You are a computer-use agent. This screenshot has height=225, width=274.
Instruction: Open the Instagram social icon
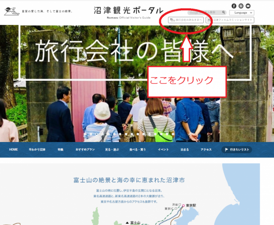coord(241,6)
